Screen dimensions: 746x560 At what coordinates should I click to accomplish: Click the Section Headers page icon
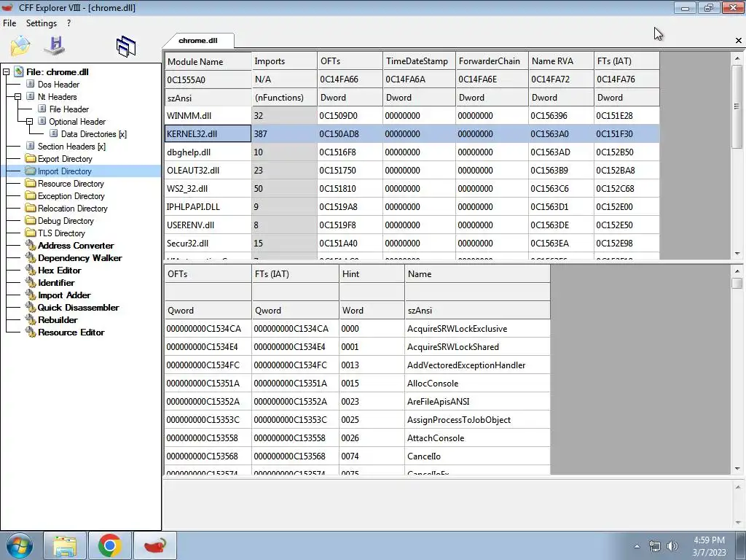click(x=31, y=146)
